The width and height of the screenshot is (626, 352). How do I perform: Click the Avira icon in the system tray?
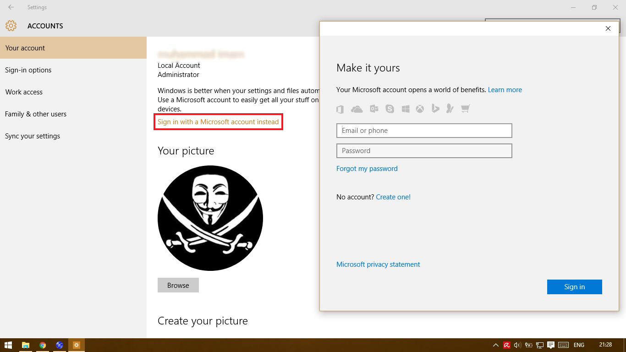tap(507, 345)
